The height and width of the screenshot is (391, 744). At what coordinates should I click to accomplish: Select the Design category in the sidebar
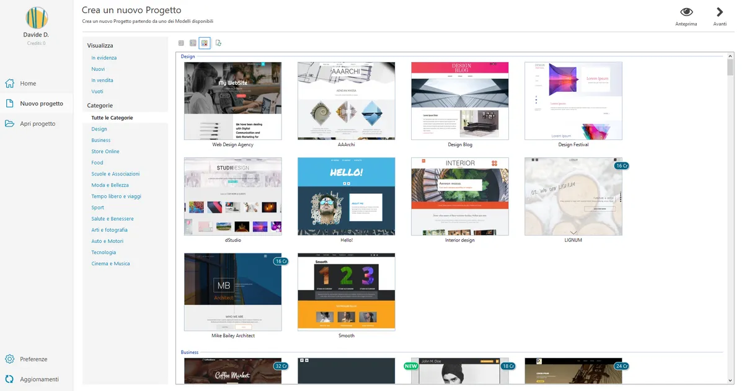pos(99,129)
